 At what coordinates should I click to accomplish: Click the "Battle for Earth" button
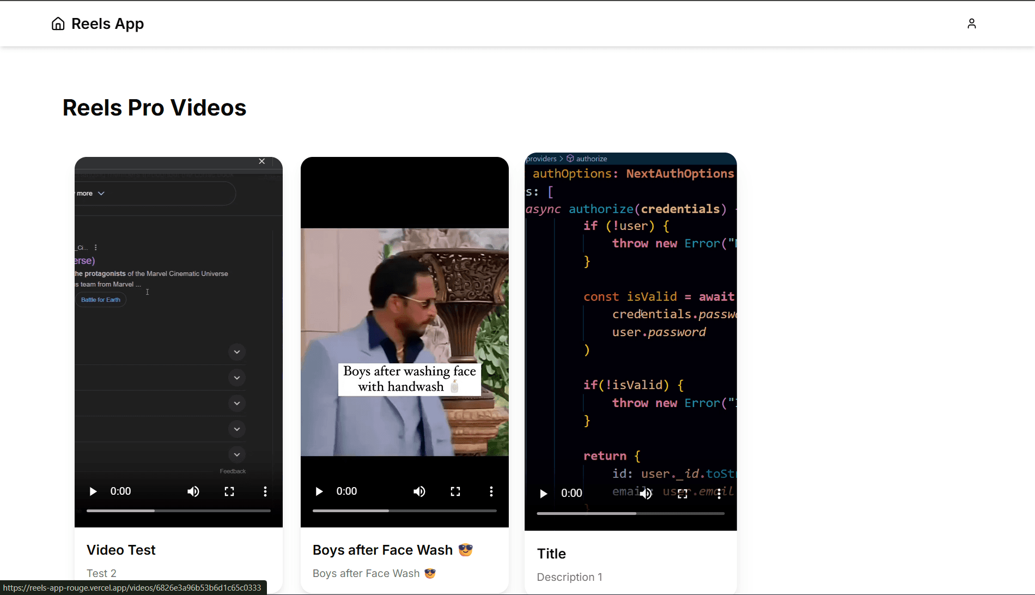(x=100, y=299)
